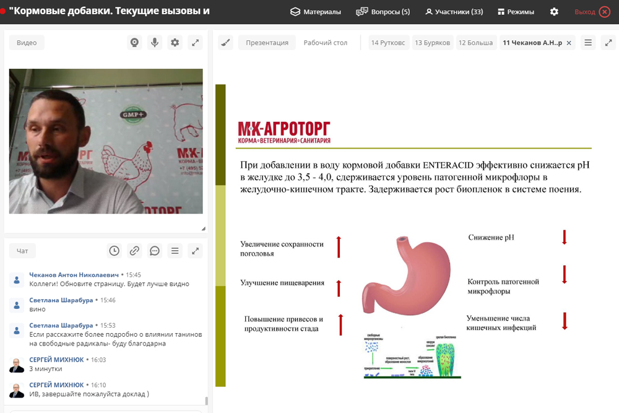619x413 pixels.
Task: Select the Чат panel label
Action: click(x=22, y=251)
